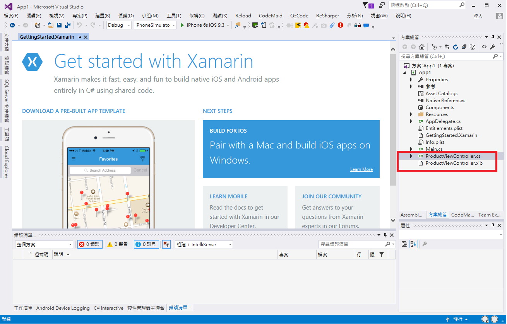This screenshot has height=324, width=507.
Task: Toggle auto-hide pin on Properties panel
Action: [493, 225]
